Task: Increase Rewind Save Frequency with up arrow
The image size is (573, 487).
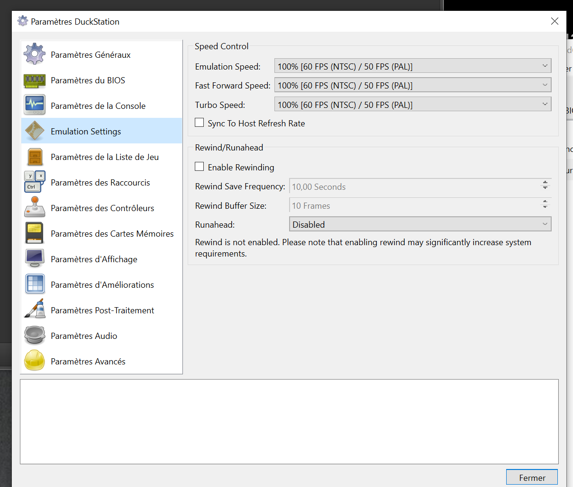Action: 545,183
